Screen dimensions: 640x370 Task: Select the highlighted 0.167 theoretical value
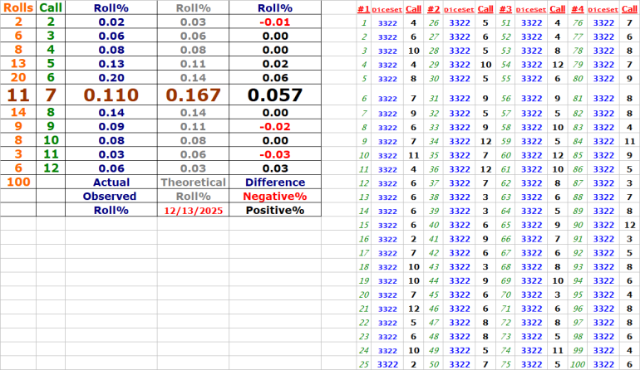click(x=193, y=95)
